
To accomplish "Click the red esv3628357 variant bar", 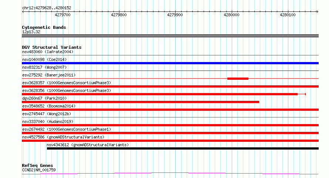I will [170, 86].
